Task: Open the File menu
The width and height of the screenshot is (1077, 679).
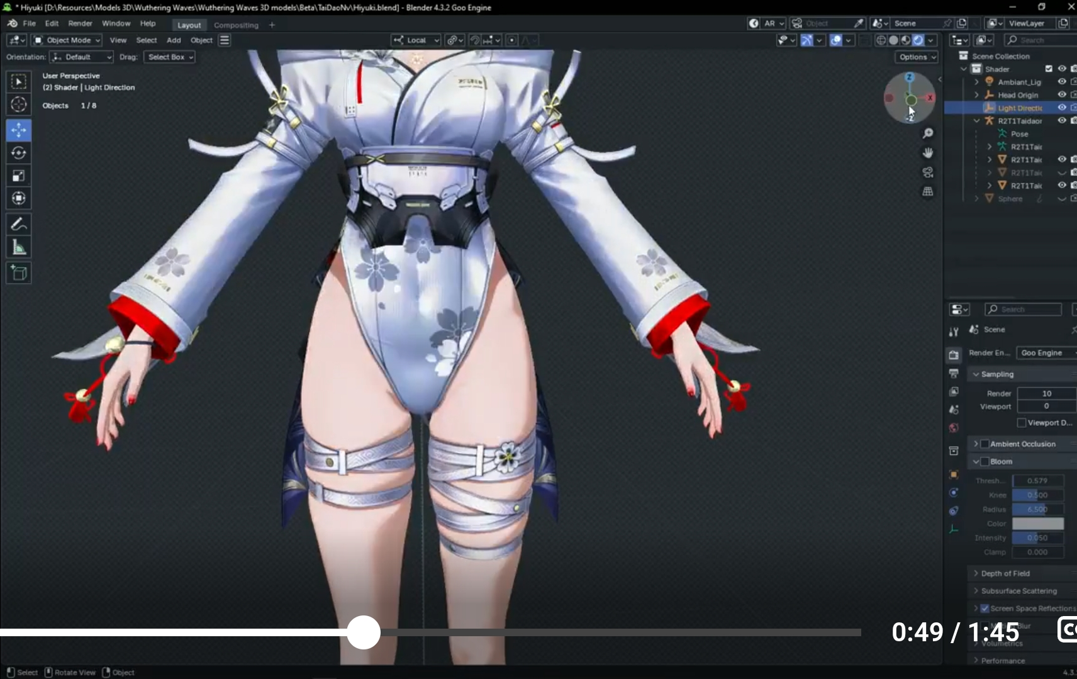Action: point(29,23)
